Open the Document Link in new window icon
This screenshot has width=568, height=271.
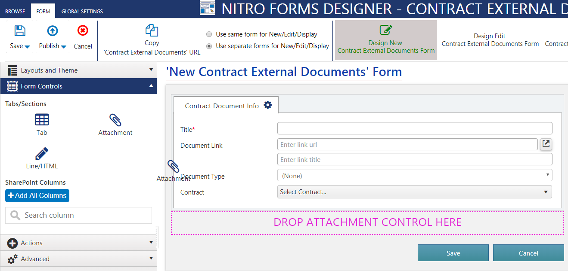tap(546, 144)
